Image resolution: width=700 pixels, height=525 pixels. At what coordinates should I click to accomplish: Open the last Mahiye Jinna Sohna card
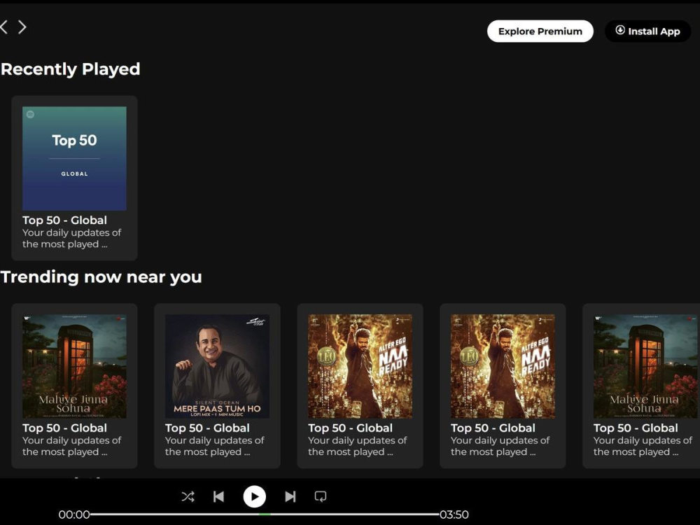[641, 386]
